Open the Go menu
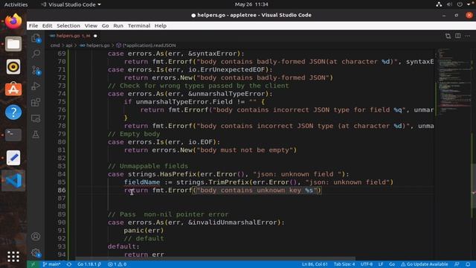This screenshot has height=268, width=476. [105, 26]
